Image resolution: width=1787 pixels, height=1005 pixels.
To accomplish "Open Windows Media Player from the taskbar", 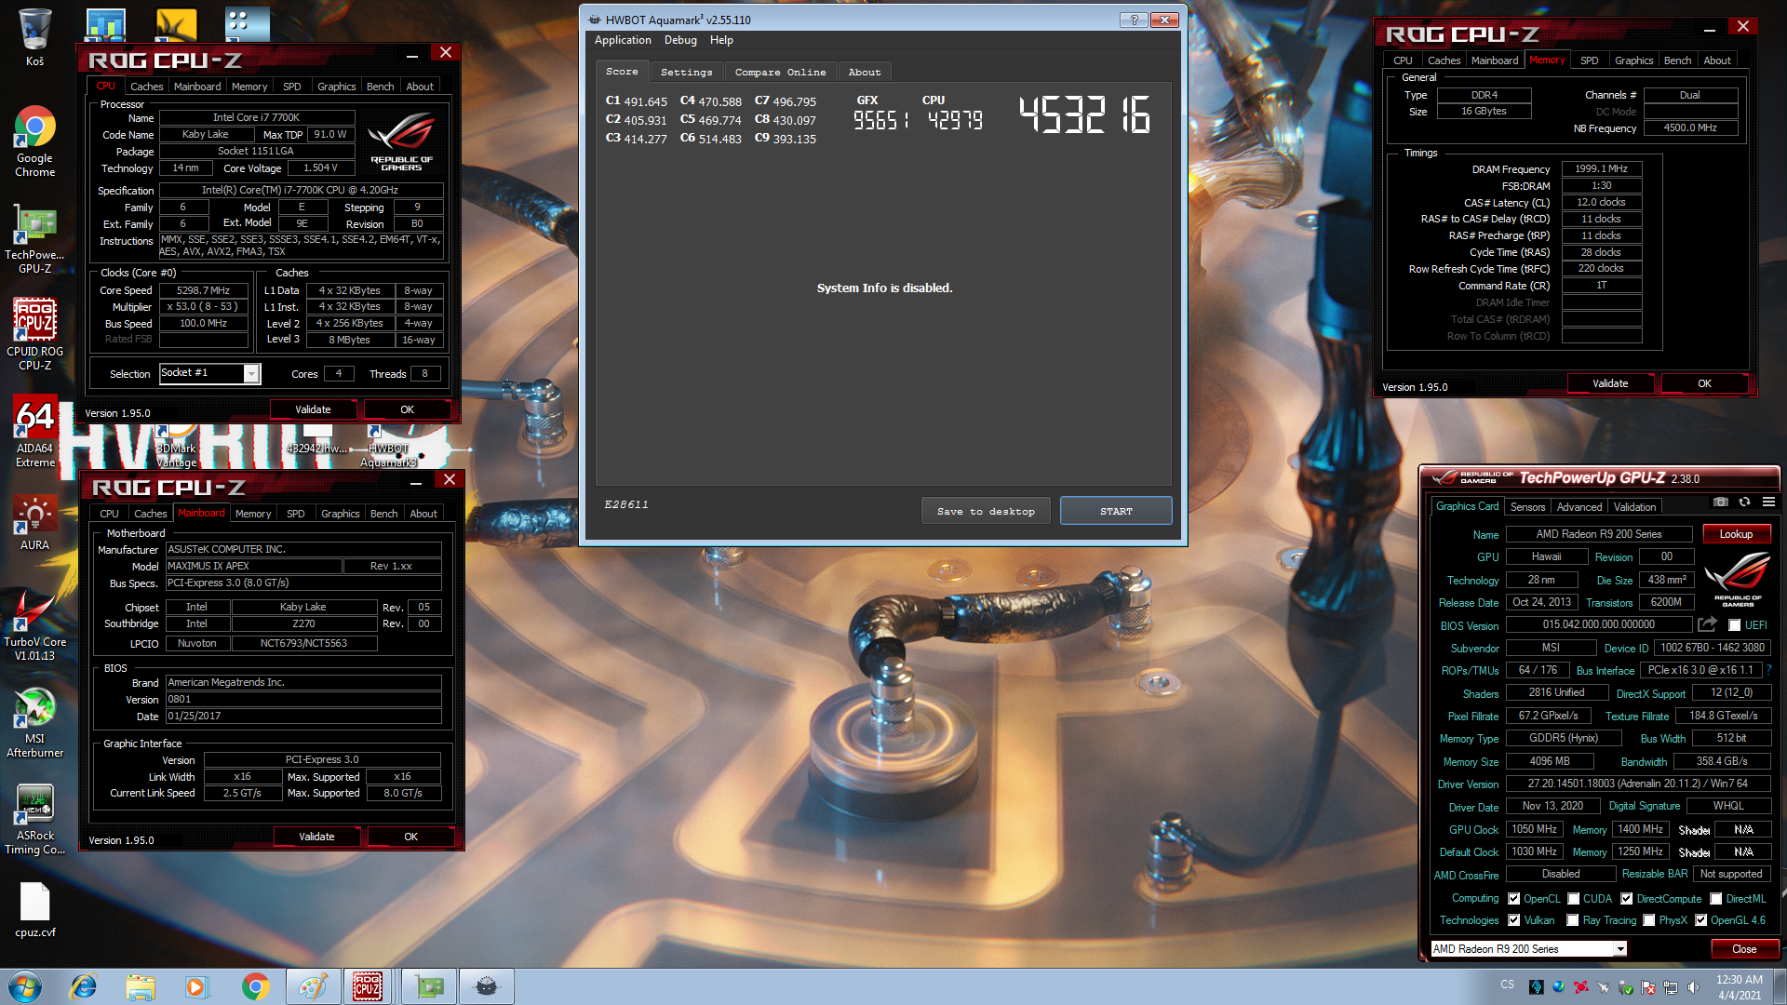I will (196, 986).
